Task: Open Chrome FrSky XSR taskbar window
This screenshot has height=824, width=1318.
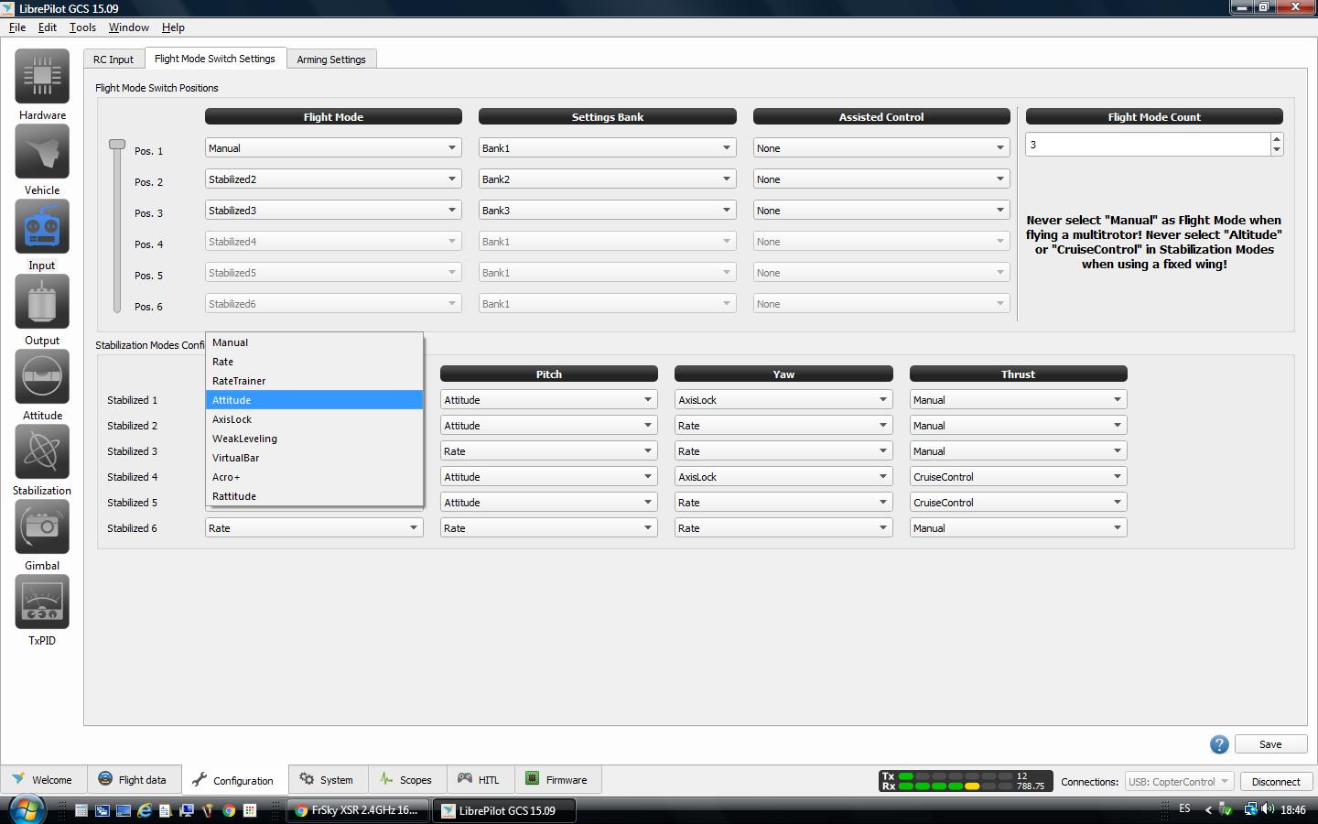Action: (357, 810)
